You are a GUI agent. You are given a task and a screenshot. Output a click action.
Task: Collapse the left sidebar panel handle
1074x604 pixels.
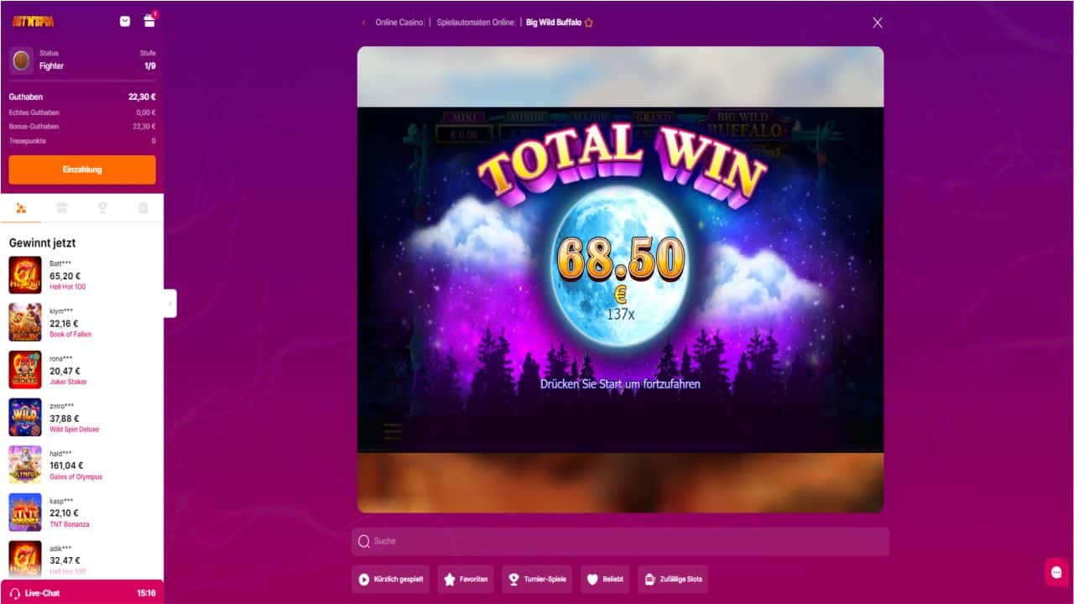(x=170, y=303)
